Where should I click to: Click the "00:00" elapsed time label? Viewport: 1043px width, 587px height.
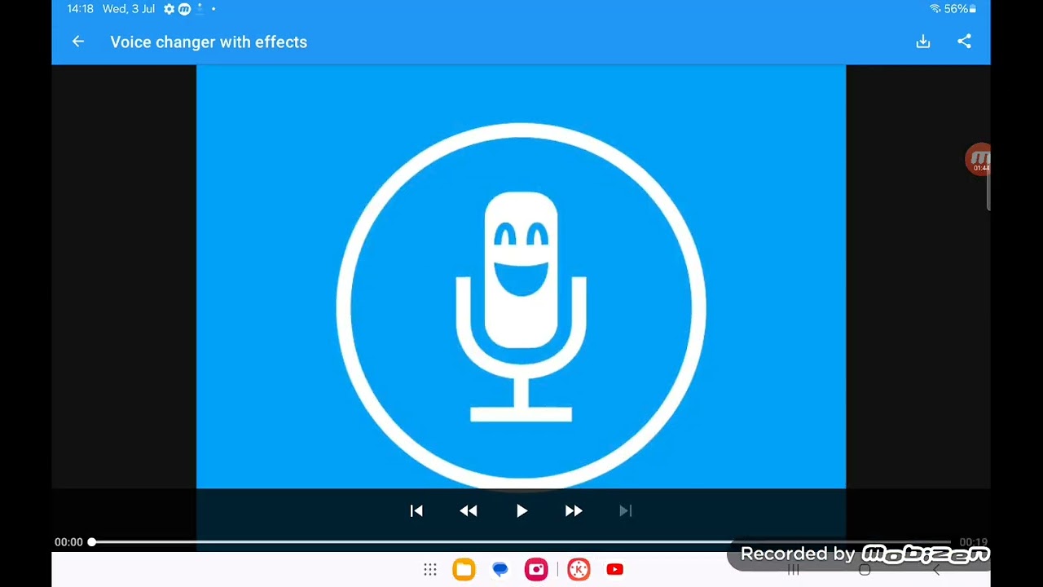[68, 542]
